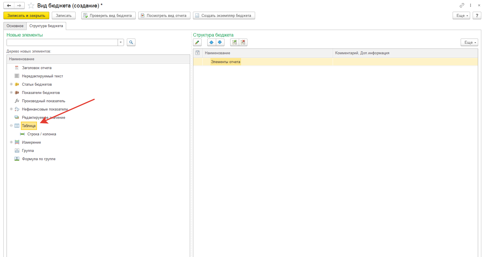This screenshot has height=257, width=483.
Task: Click the magnifier search button
Action: point(131,42)
